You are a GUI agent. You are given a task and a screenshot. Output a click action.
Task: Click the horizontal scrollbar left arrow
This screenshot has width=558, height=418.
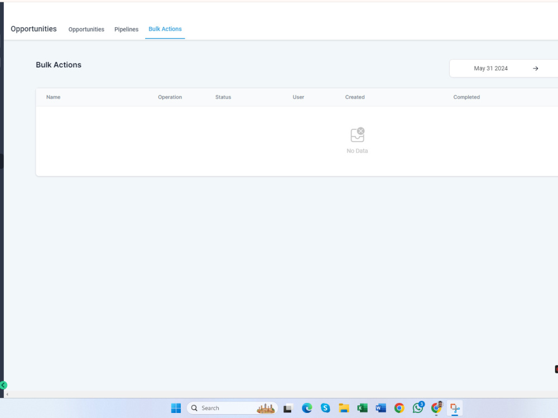pos(7,394)
